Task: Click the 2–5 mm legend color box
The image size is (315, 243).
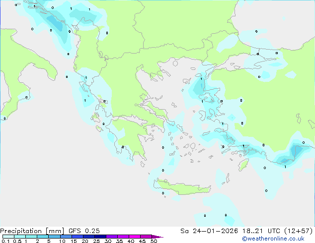Action: point(43,237)
